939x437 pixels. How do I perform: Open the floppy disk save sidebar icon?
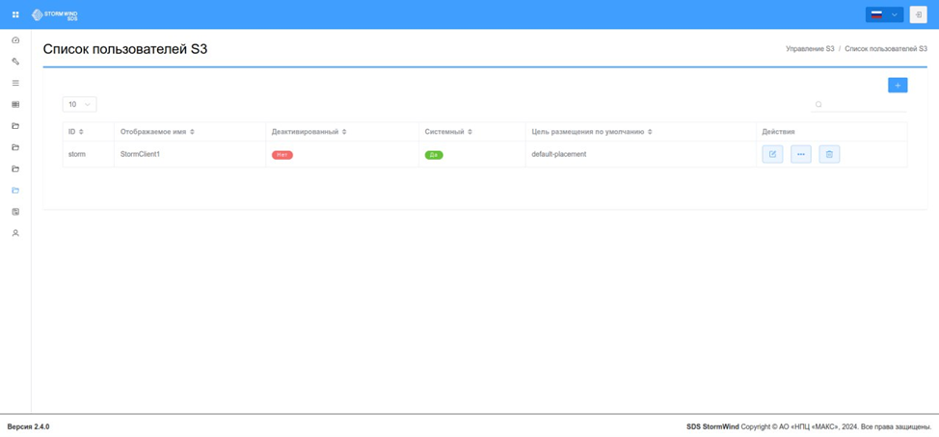[x=15, y=212]
